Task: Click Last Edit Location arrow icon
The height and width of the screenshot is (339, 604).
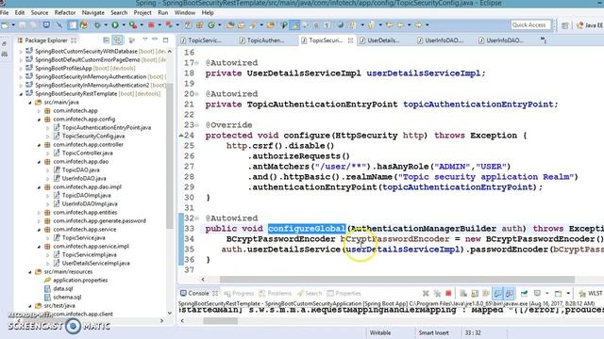Action: 390,25
